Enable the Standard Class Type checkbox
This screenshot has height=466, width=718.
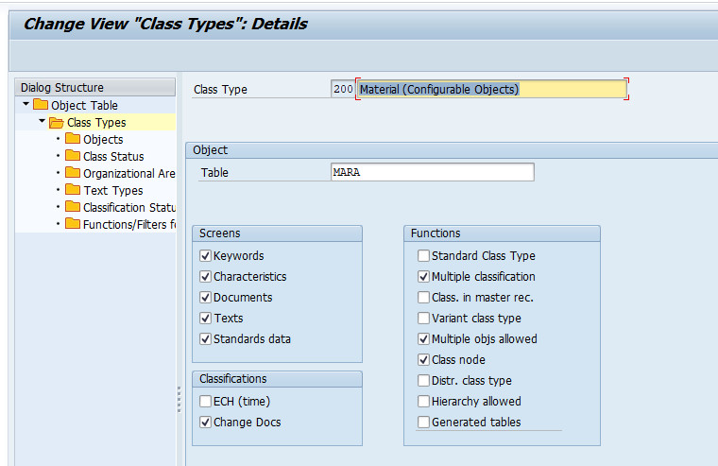point(423,256)
